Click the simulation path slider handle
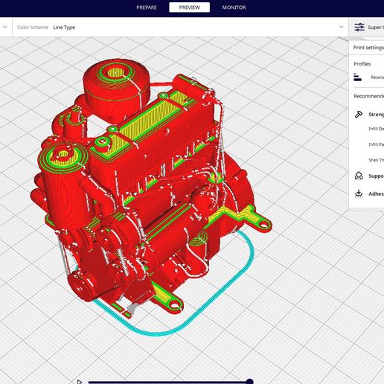Image resolution: width=384 pixels, height=384 pixels. click(x=249, y=382)
